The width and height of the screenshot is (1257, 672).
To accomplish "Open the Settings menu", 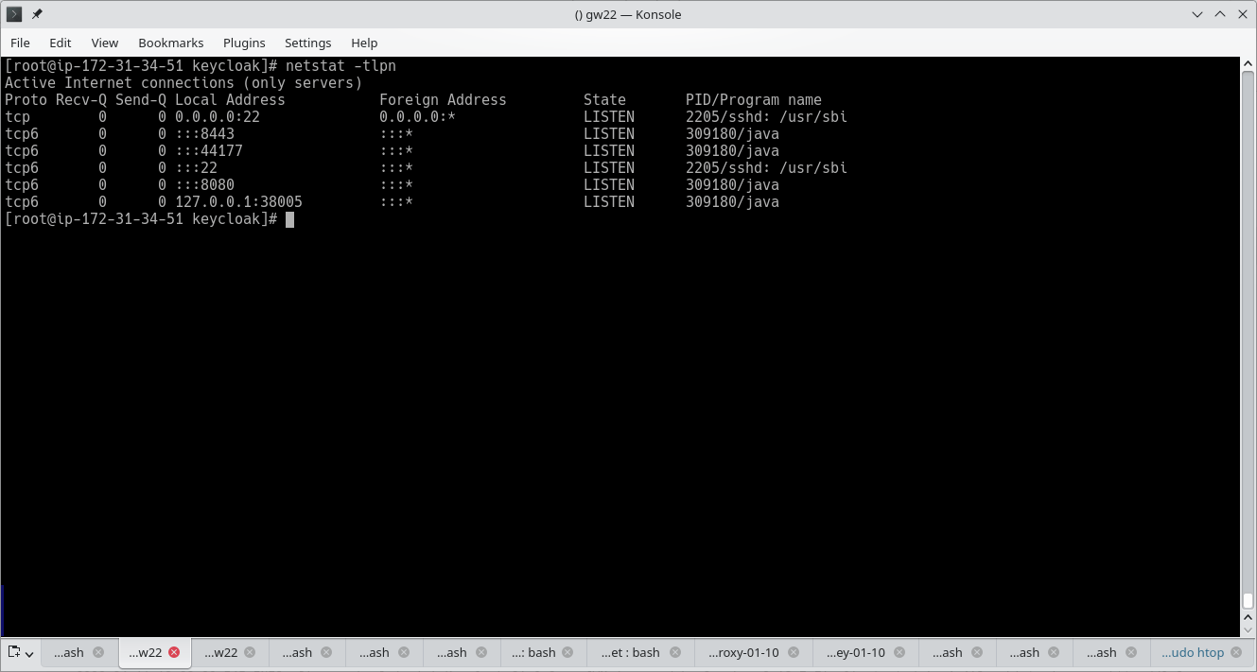I will coord(307,43).
